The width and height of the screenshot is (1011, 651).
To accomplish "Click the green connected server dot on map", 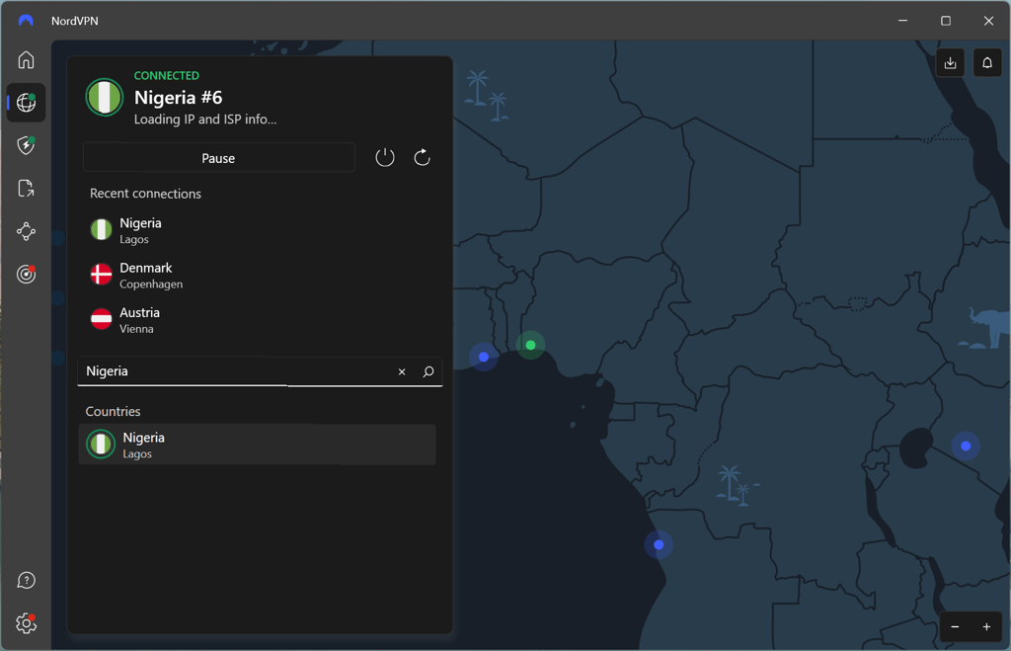I will (530, 345).
